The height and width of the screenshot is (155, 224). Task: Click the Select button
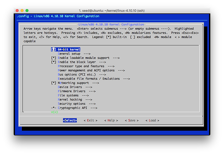coord(70,120)
